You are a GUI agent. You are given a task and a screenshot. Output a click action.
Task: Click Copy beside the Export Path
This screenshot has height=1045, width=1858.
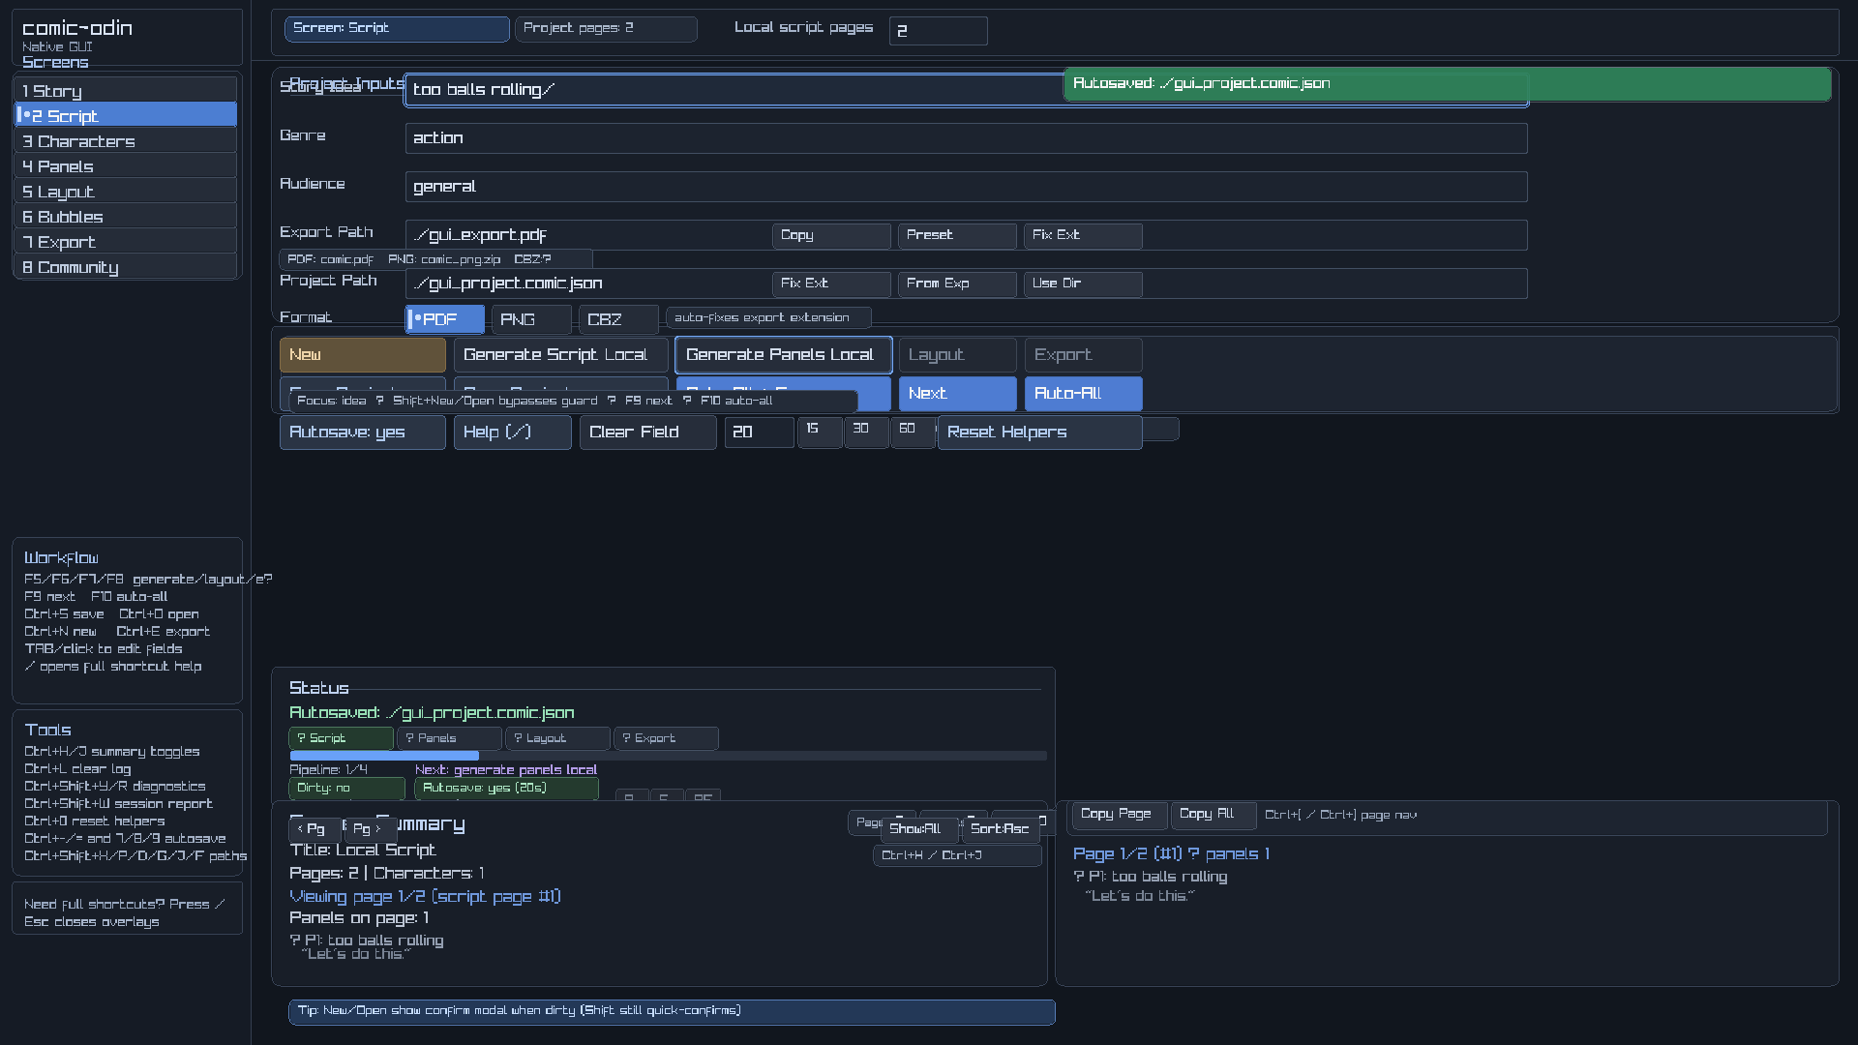[832, 236]
